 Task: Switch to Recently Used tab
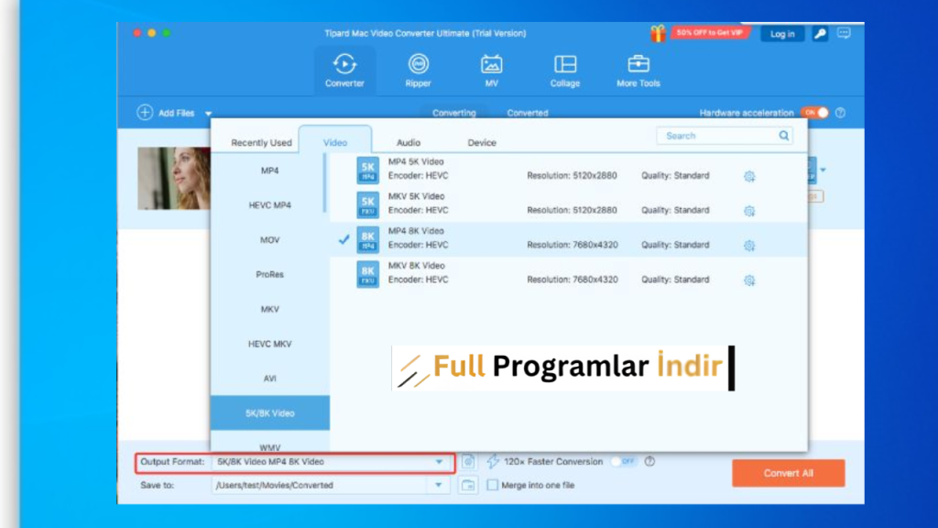[261, 142]
